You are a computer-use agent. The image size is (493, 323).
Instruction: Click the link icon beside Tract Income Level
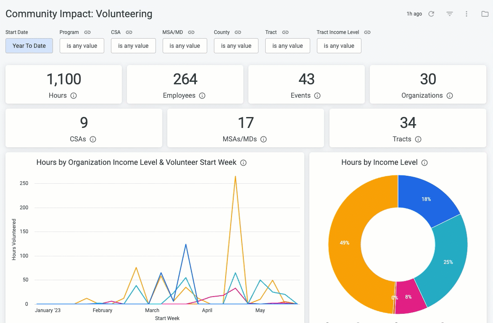367,32
